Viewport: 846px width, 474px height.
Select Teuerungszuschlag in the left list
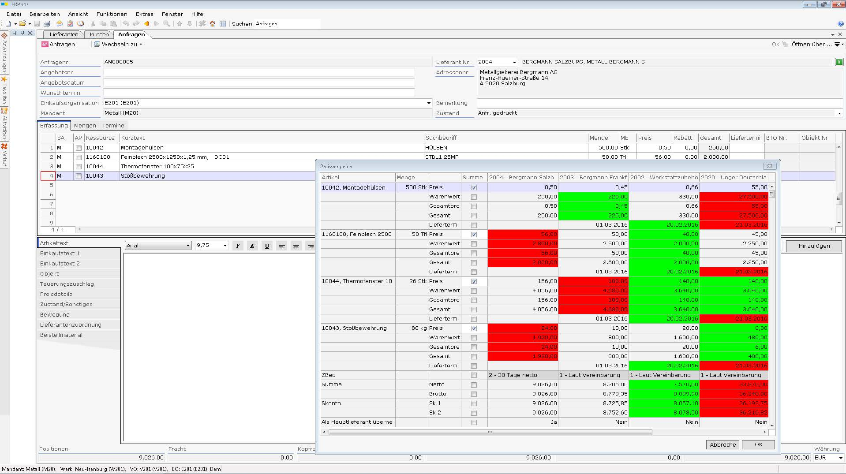[67, 284]
